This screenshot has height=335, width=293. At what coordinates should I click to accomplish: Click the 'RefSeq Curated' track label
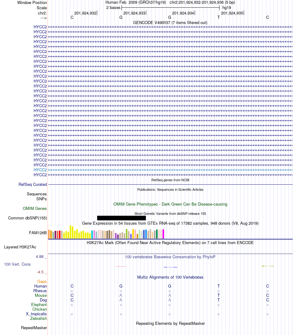click(x=32, y=185)
